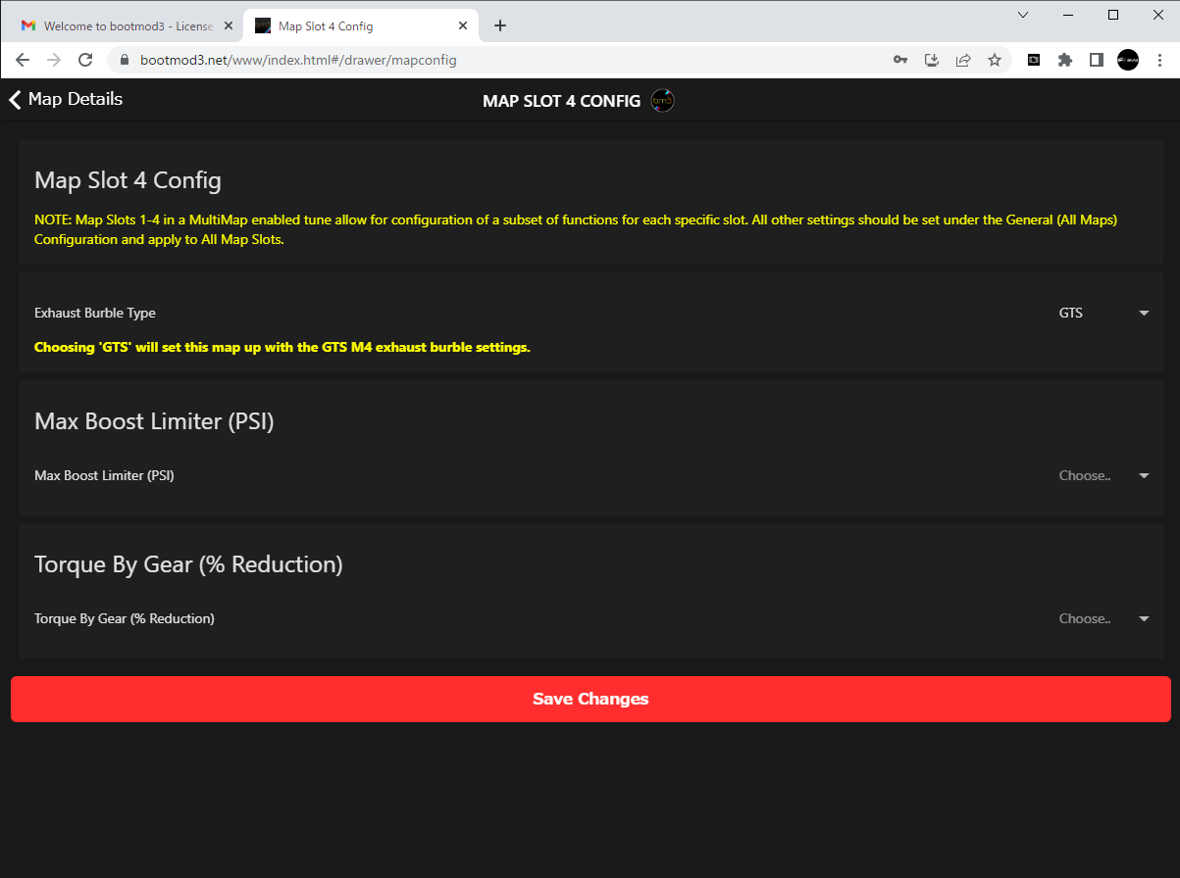The image size is (1180, 878).
Task: Open a new browser tab
Action: pos(500,25)
